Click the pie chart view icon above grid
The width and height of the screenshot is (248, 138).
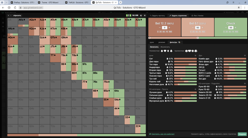pyautogui.click(x=141, y=16)
